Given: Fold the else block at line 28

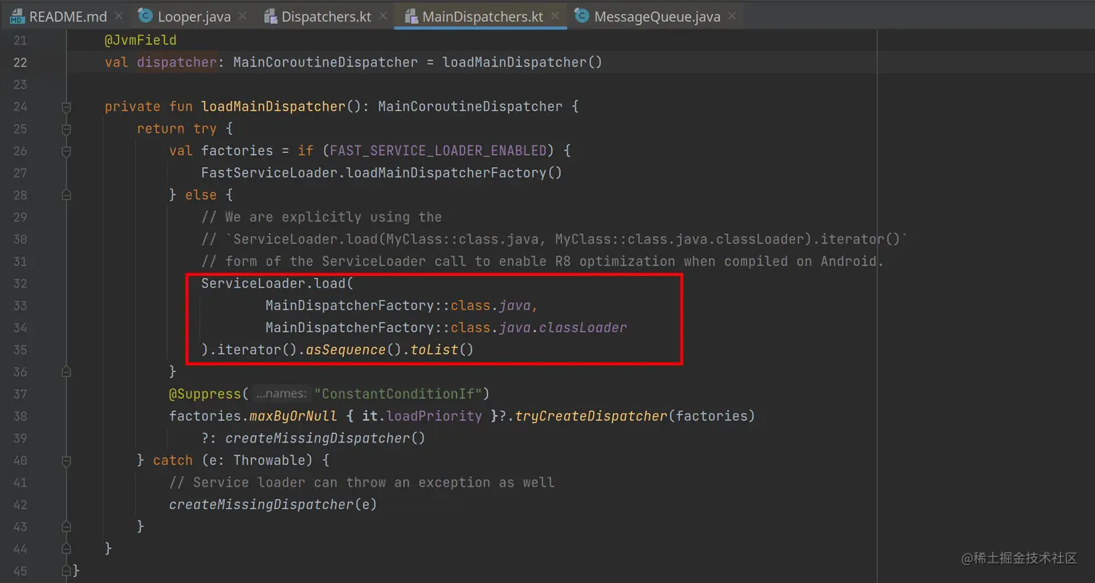Looking at the screenshot, I should pos(67,195).
